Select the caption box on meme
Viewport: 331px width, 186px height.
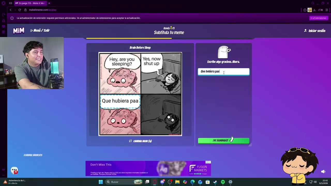pyautogui.click(x=120, y=101)
